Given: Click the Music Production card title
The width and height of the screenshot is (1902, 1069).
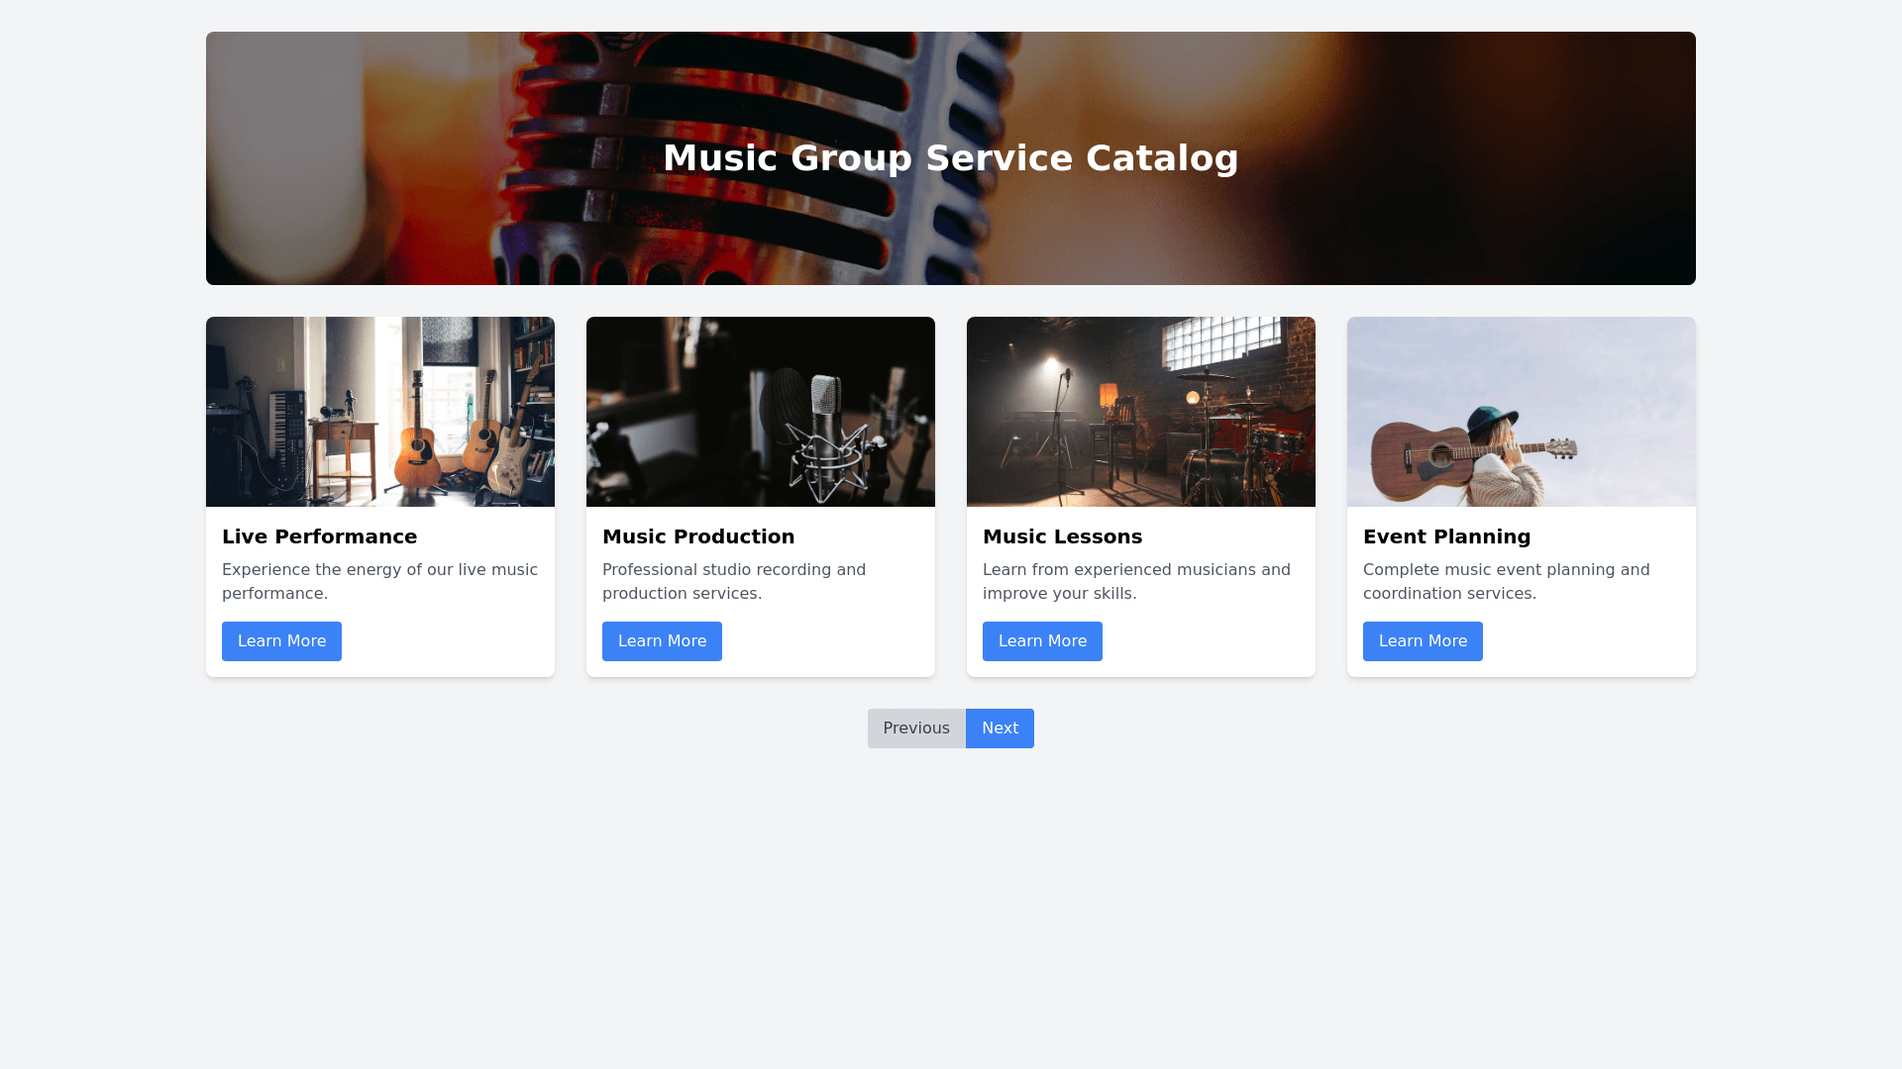Looking at the screenshot, I should coord(698,536).
